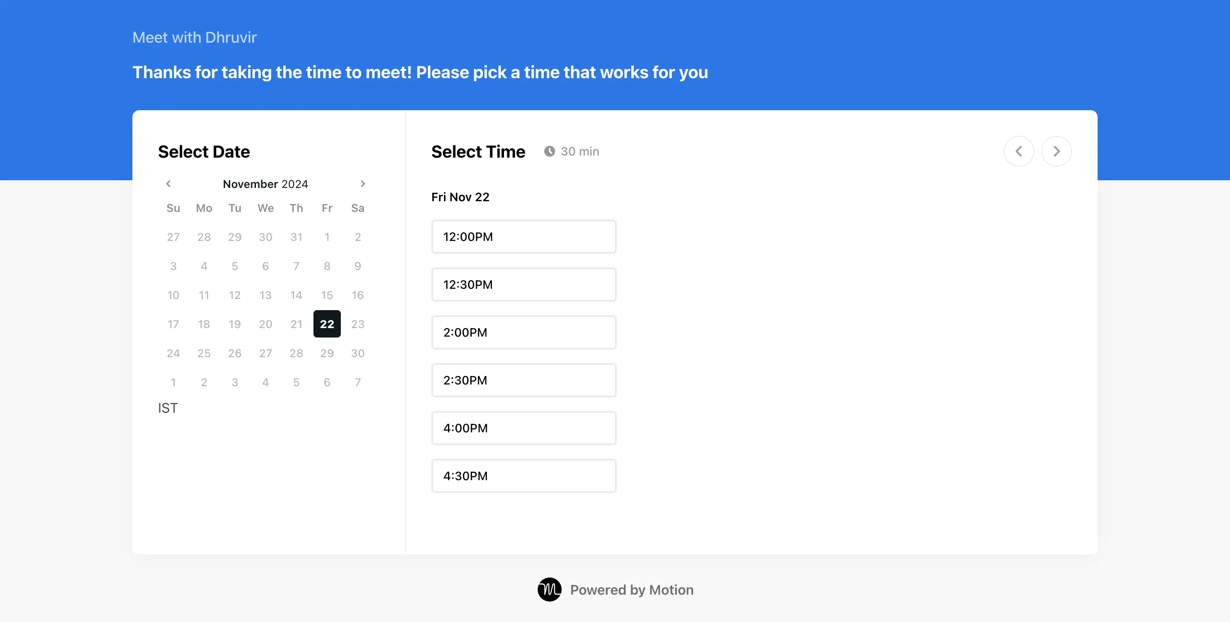1230x622 pixels.
Task: Select Saturday November 23
Action: coord(357,324)
